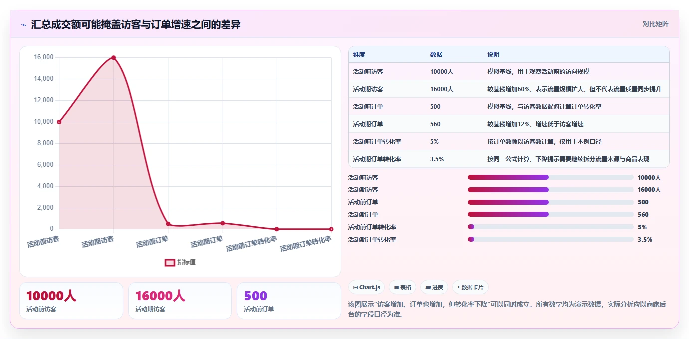Click the 活动前访客 progress bar
Image resolution: width=689 pixels, height=339 pixels.
pyautogui.click(x=551, y=177)
